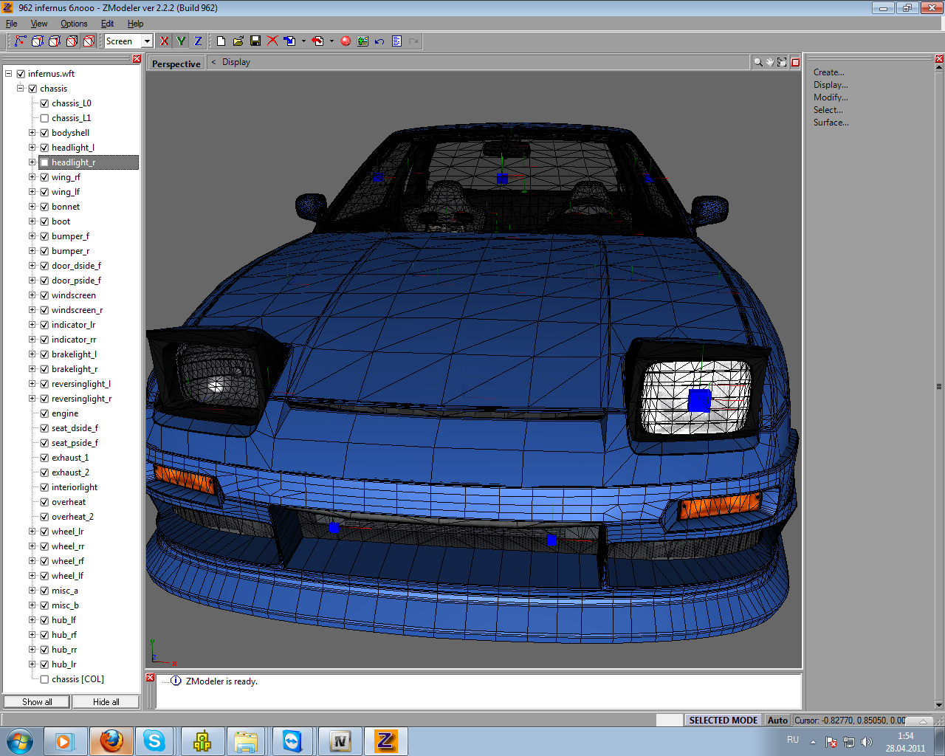Open the Screen axis mode dropdown
The height and width of the screenshot is (756, 945).
coord(147,41)
